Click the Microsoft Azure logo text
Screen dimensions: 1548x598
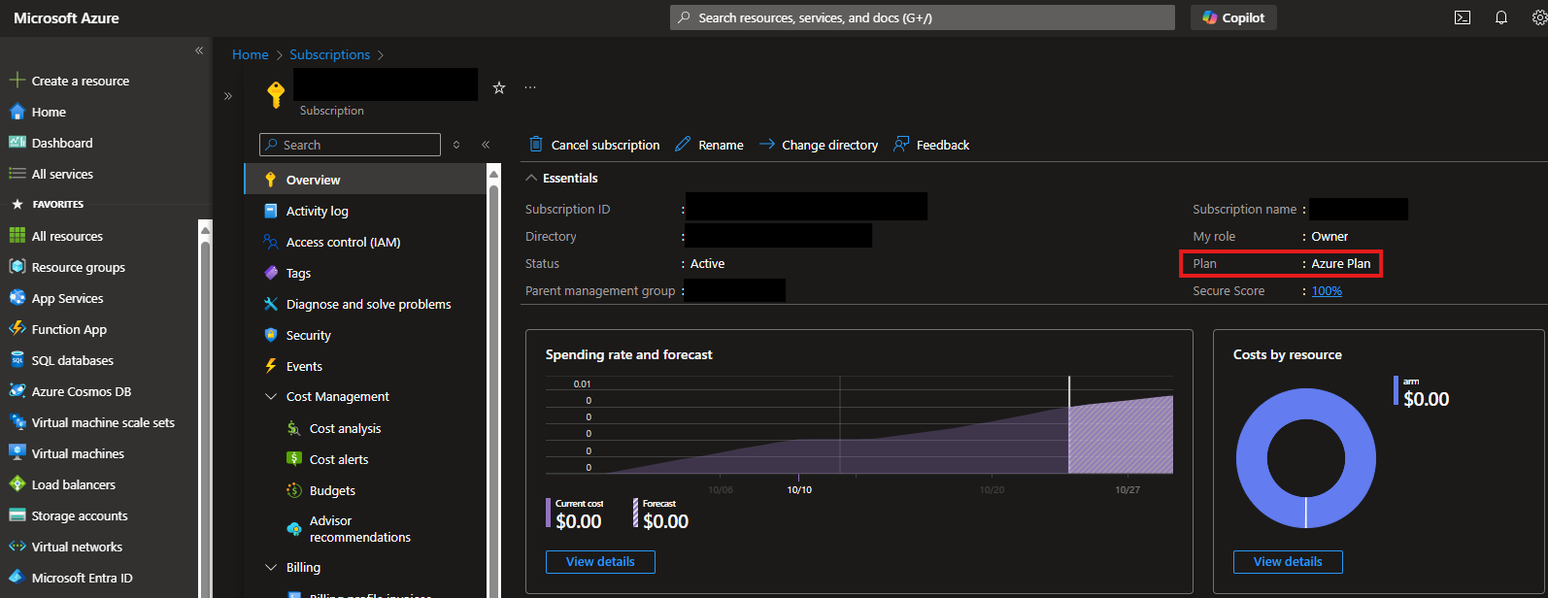66,17
